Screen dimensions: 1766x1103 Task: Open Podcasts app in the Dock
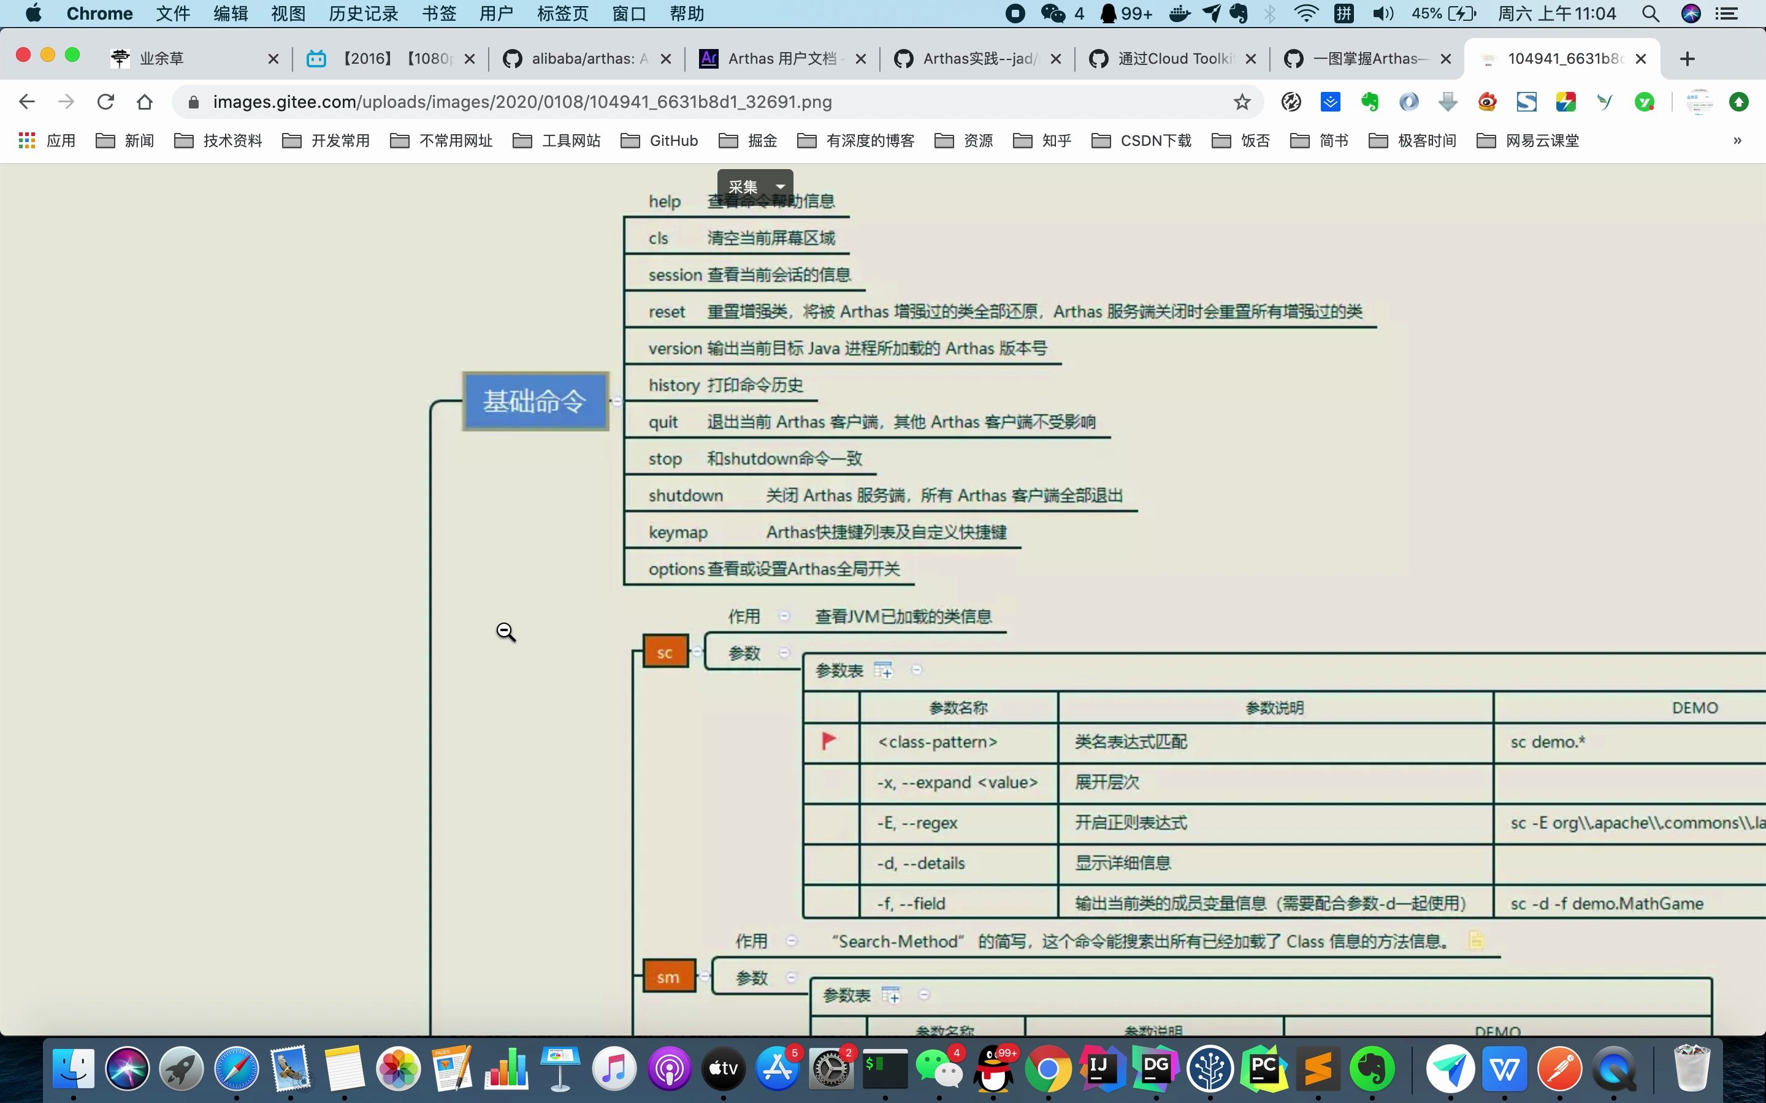click(x=668, y=1069)
